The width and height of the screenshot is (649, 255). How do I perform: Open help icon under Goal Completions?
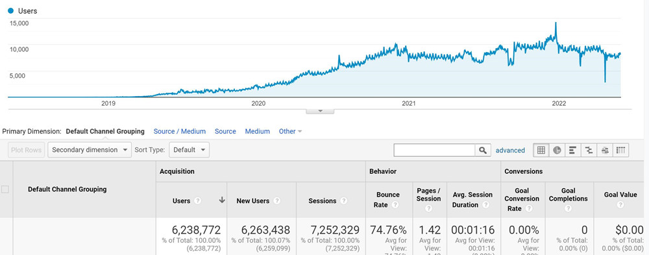click(x=568, y=209)
